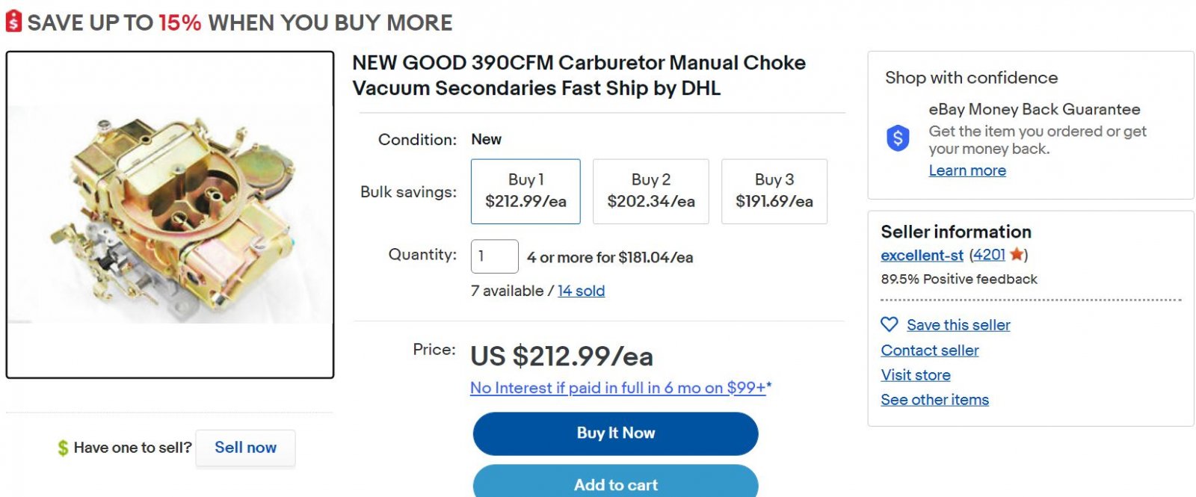
Task: View the seller's 4201 feedback score
Action: tap(989, 255)
